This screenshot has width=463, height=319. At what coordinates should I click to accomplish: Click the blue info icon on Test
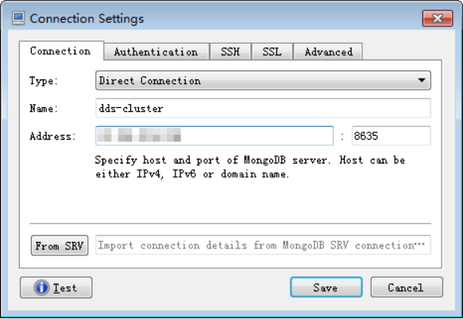coord(41,287)
